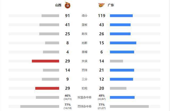
Task: Click the 盖帽 stat label
Action: [84, 52]
